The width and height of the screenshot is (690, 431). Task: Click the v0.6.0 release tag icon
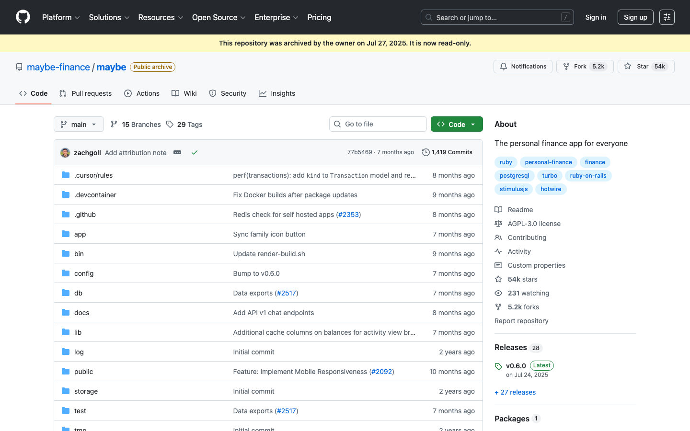pos(498,366)
